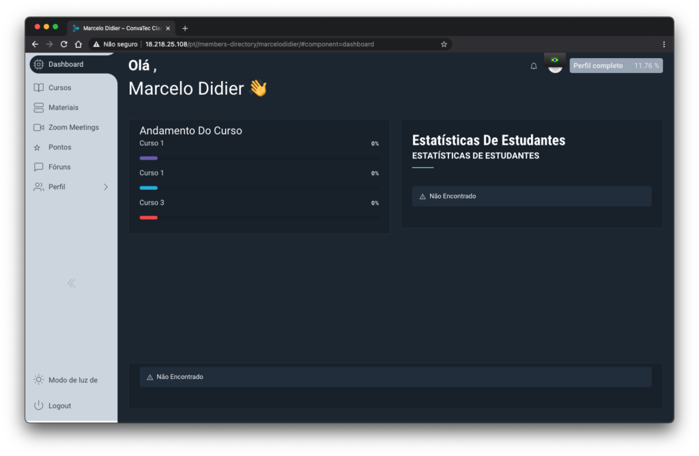699x456 pixels.
Task: Click the notifications bell icon
Action: [x=533, y=66]
